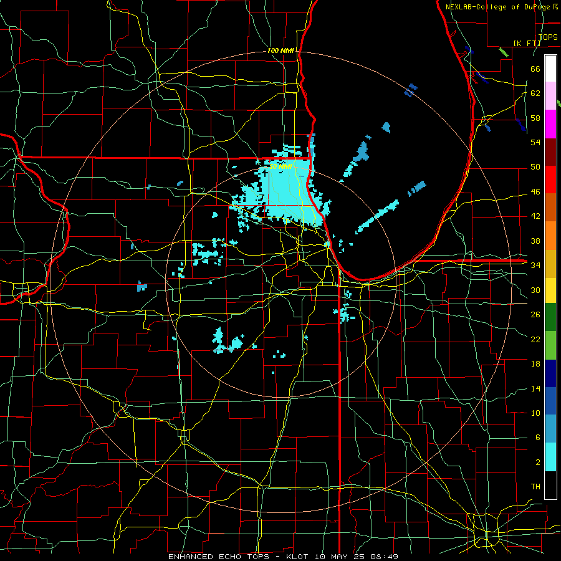Pick the cyan swatch in the legend

pos(550,457)
